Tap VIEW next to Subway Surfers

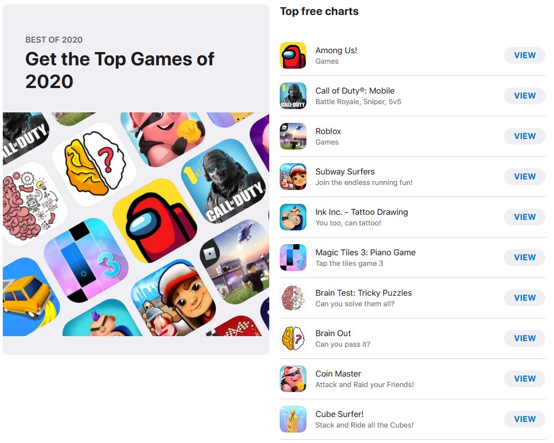click(524, 177)
